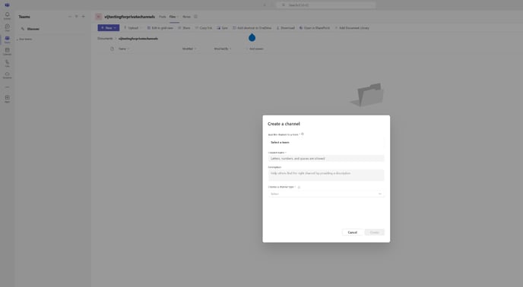Open OneDrive in the left rail
523x287 pixels.
[7, 75]
